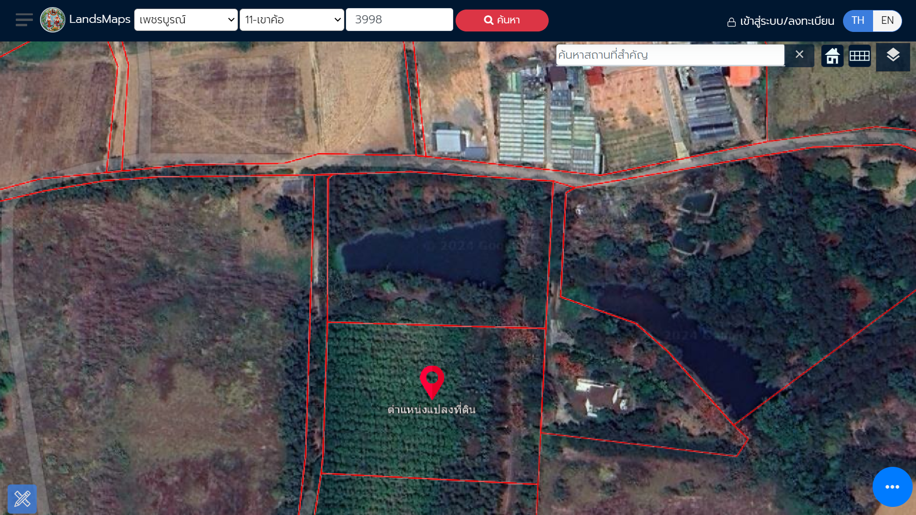Click the LandsMaps title text
The image size is (916, 515).
tap(100, 20)
